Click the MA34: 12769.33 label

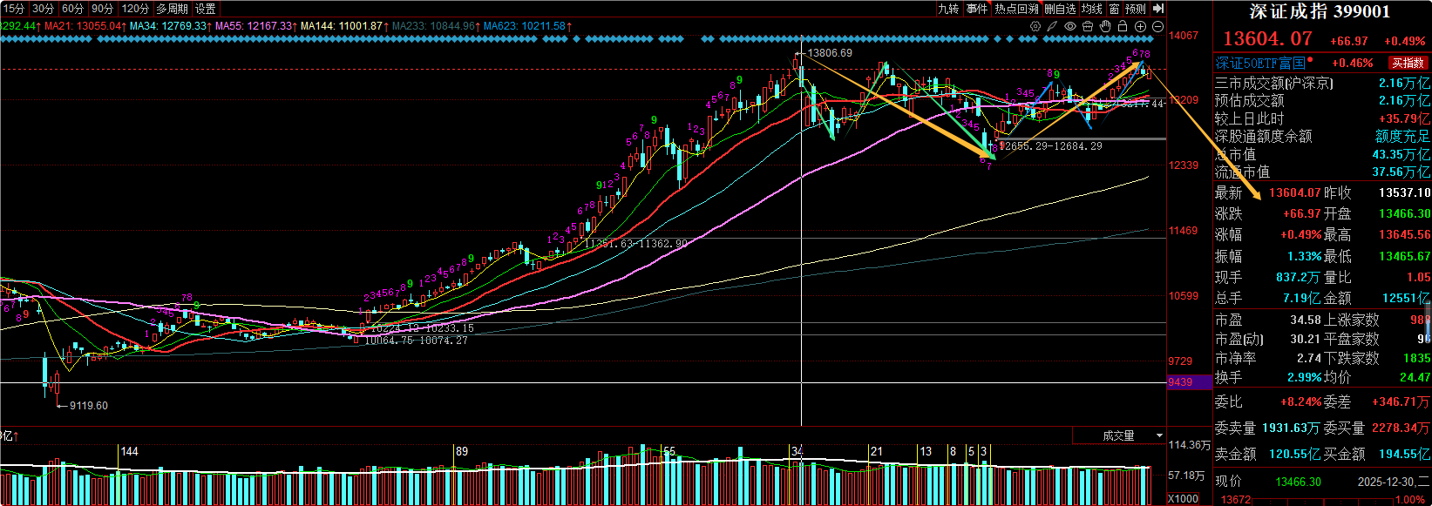(167, 26)
